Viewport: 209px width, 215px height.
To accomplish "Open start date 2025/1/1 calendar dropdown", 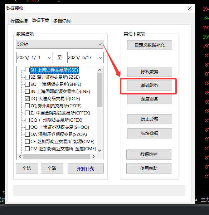I will click(50, 58).
